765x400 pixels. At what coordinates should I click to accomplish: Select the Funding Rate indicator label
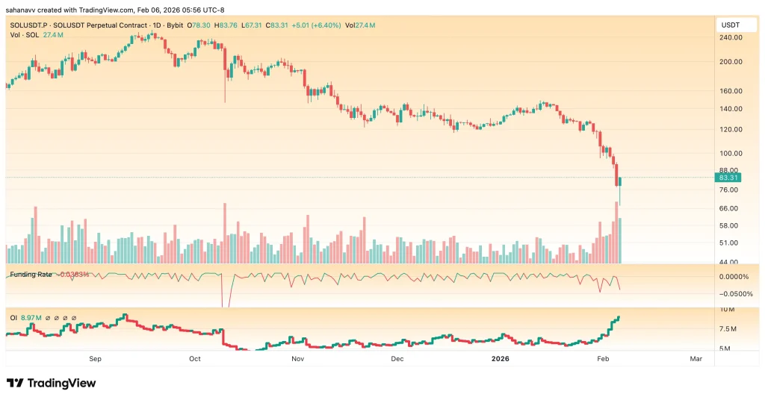(x=31, y=275)
